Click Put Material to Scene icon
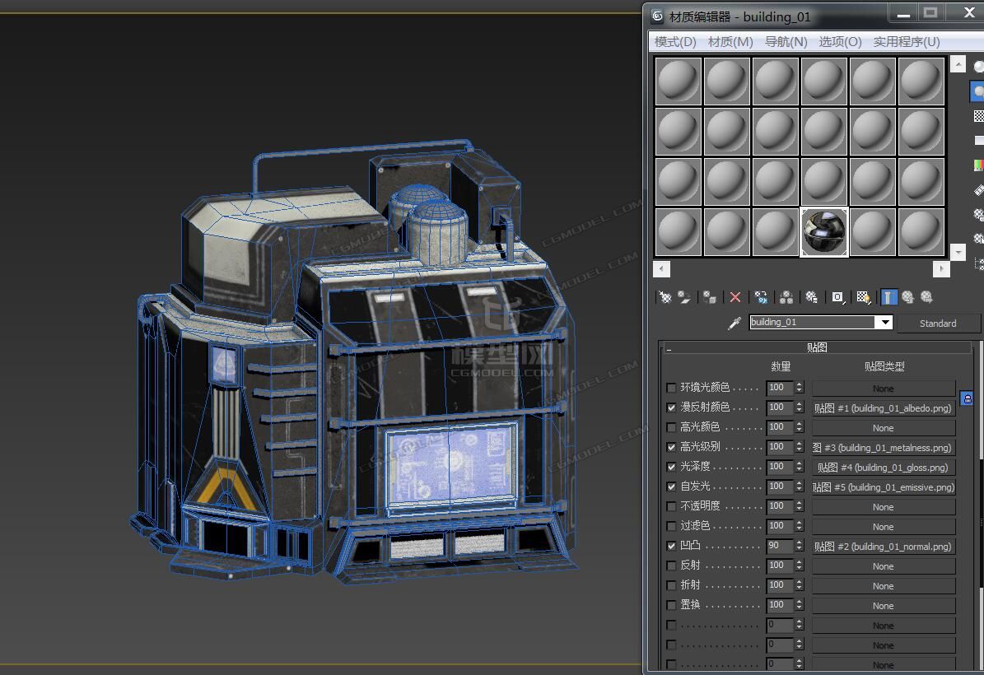The height and width of the screenshot is (675, 984). click(x=684, y=297)
